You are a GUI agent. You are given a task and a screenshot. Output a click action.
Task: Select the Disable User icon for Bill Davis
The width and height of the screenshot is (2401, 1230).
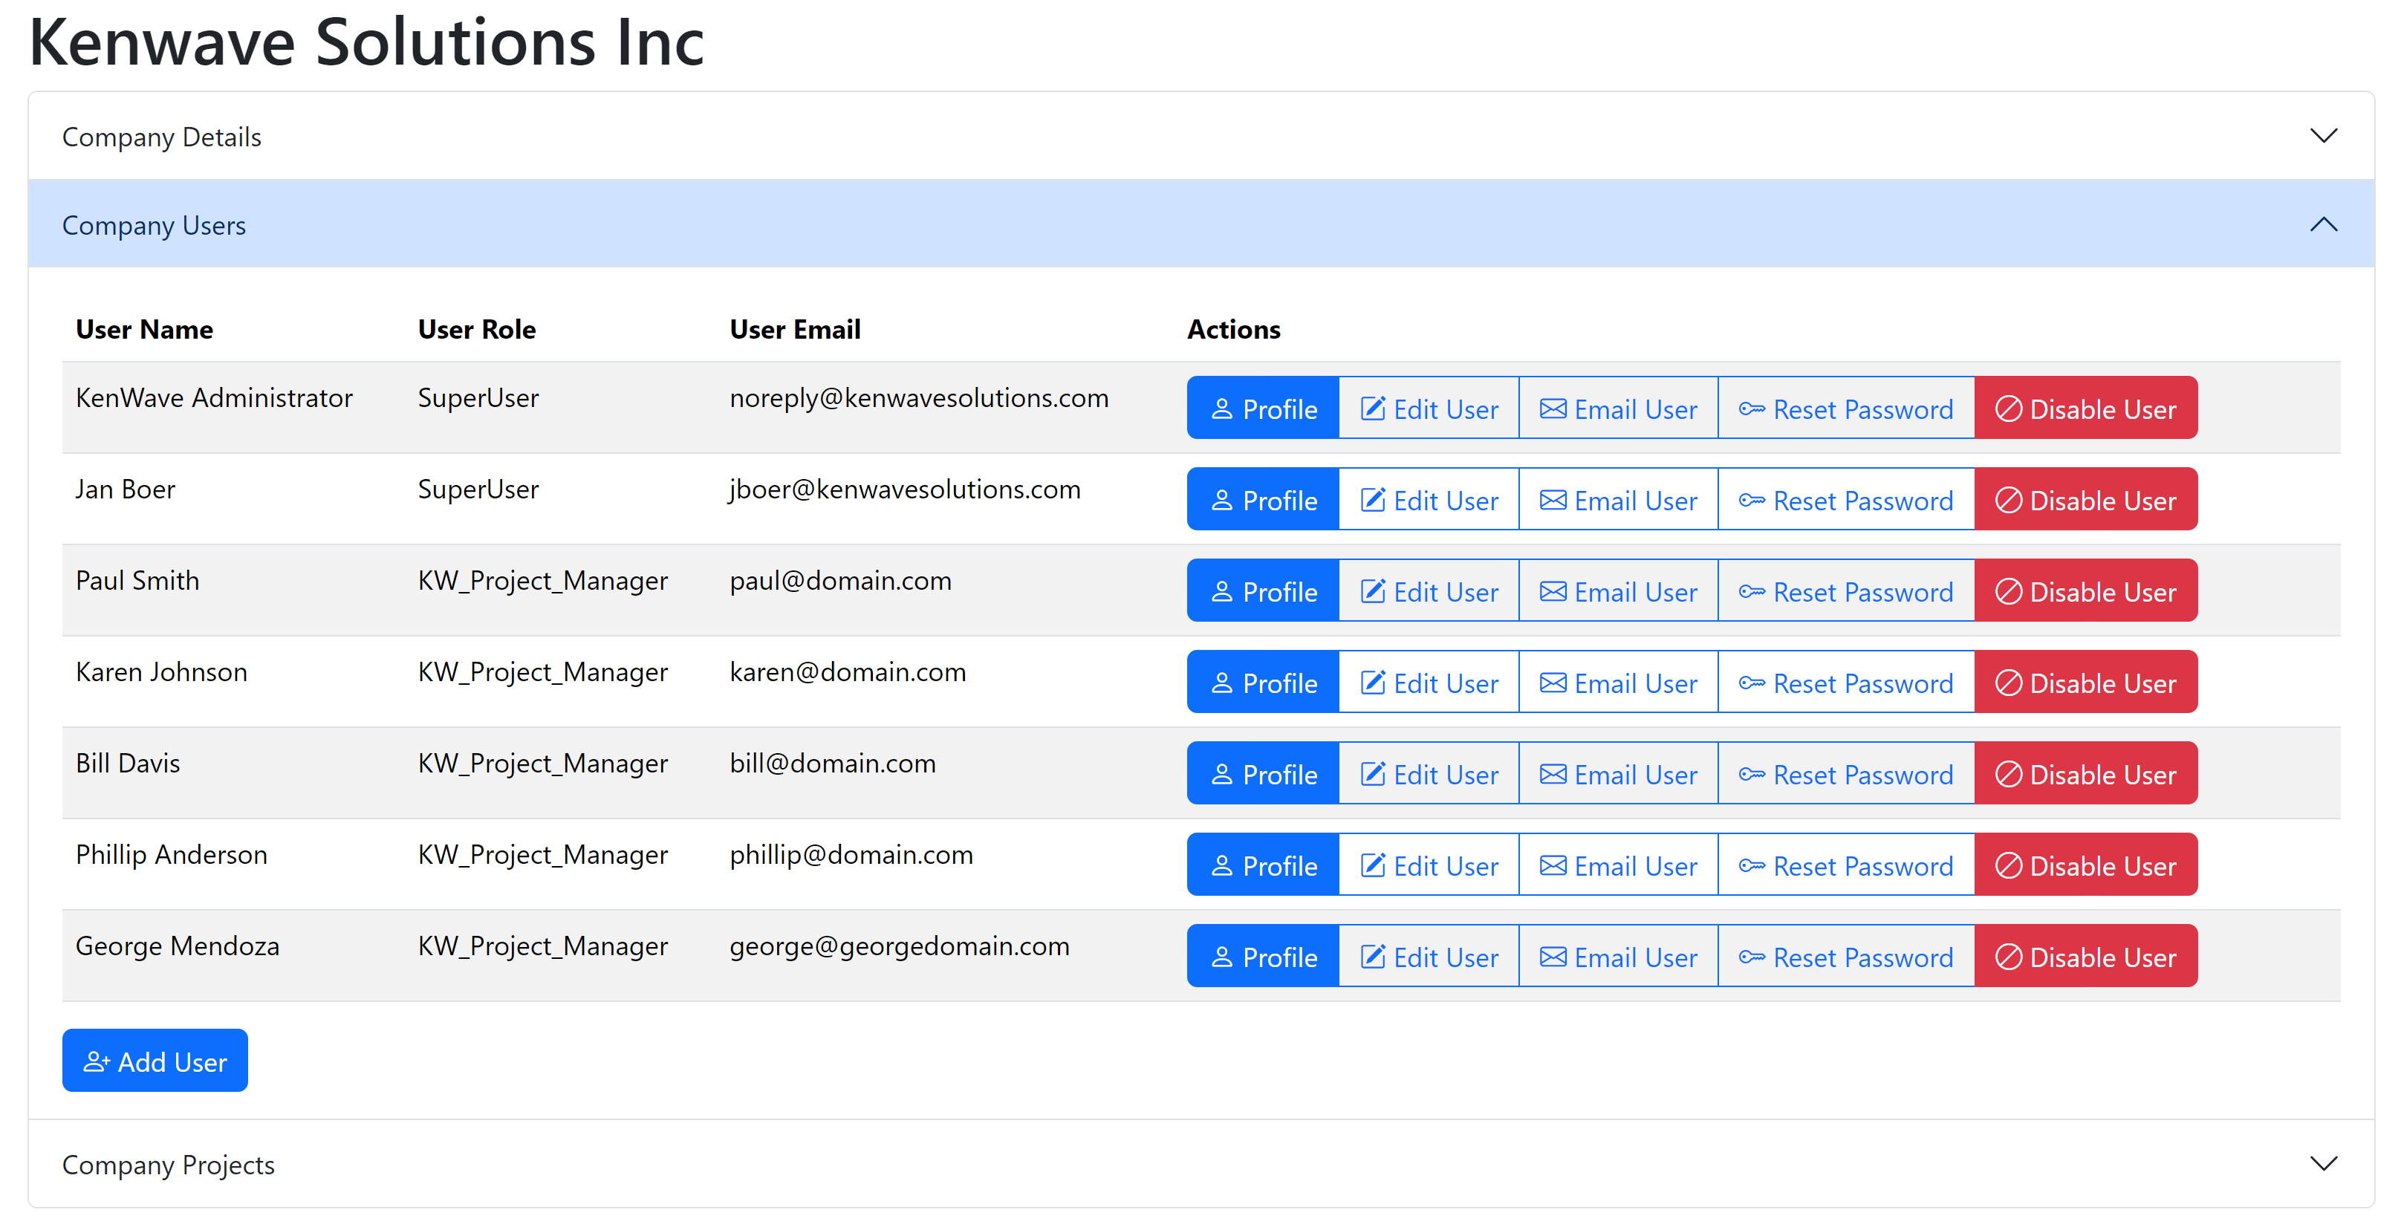(x=2010, y=773)
